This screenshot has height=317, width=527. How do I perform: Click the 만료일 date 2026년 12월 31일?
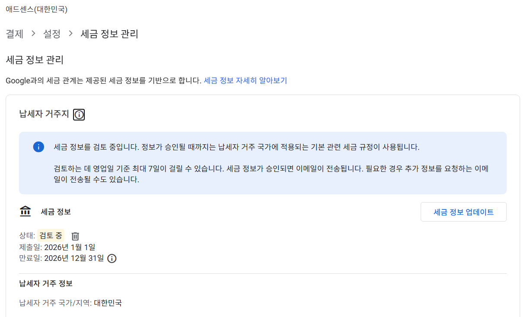[x=73, y=258]
